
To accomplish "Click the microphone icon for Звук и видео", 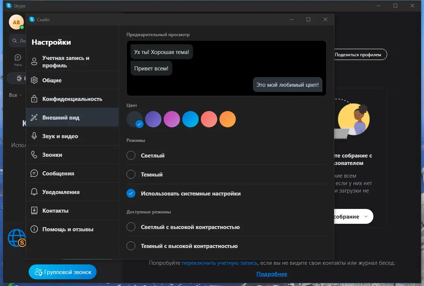I will pyautogui.click(x=34, y=136).
